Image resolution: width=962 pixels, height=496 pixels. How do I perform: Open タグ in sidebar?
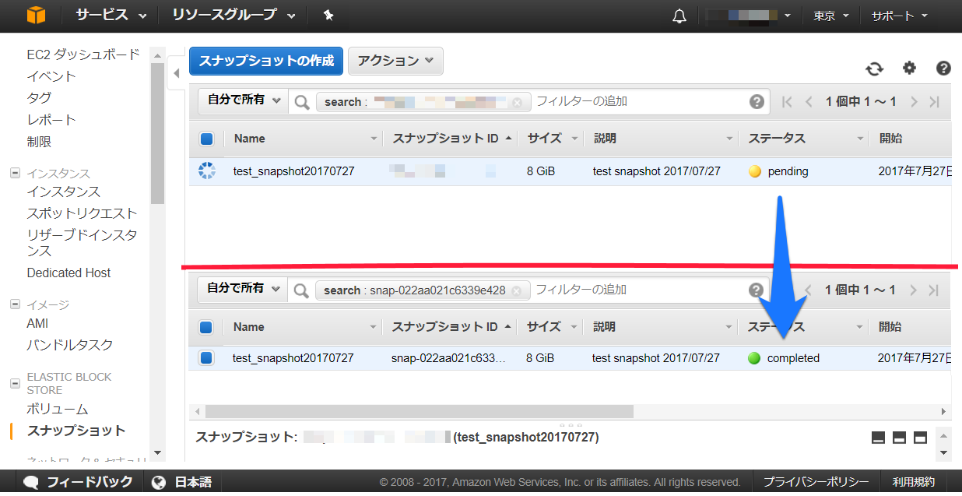[39, 98]
